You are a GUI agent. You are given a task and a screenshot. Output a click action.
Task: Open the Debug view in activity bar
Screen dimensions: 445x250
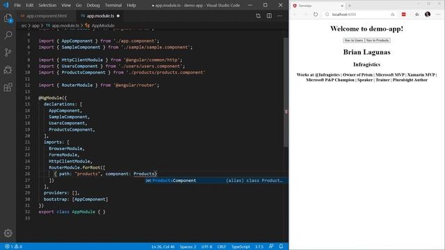point(8,69)
